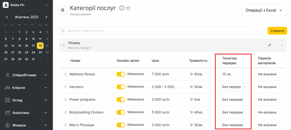The width and height of the screenshot is (291, 130).
Task: Click the yellow Створити button
Action: click(277, 31)
